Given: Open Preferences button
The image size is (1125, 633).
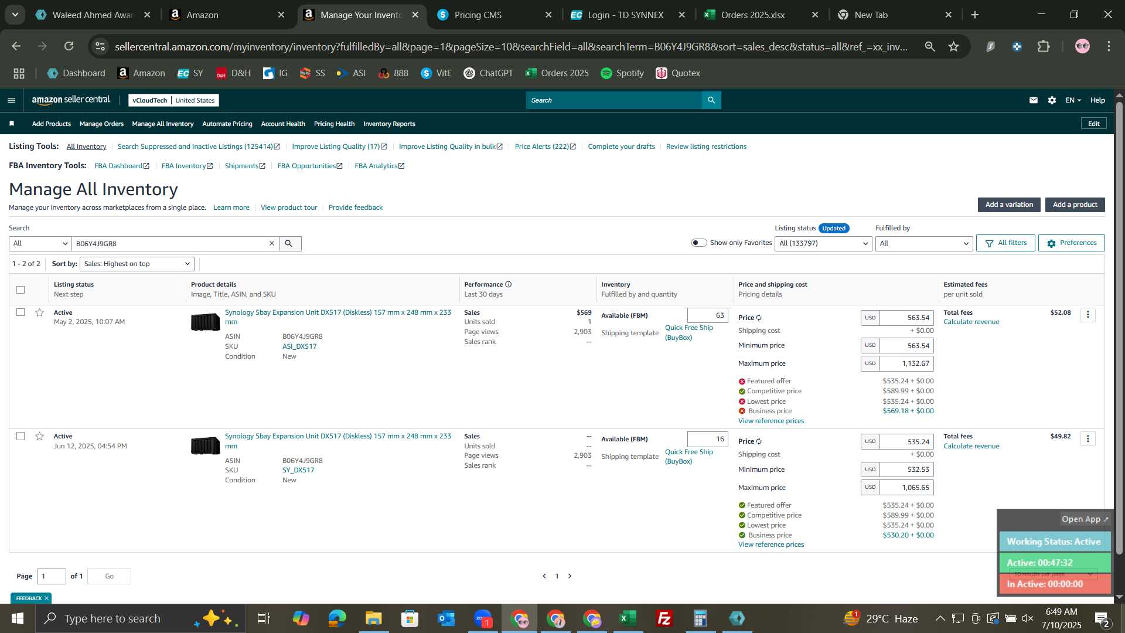Looking at the screenshot, I should point(1072,243).
